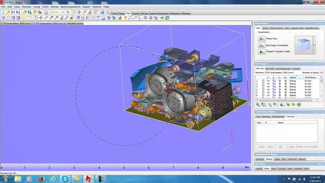Switch to the Distance measurement tab
The image size is (325, 183).
pos(260,159)
